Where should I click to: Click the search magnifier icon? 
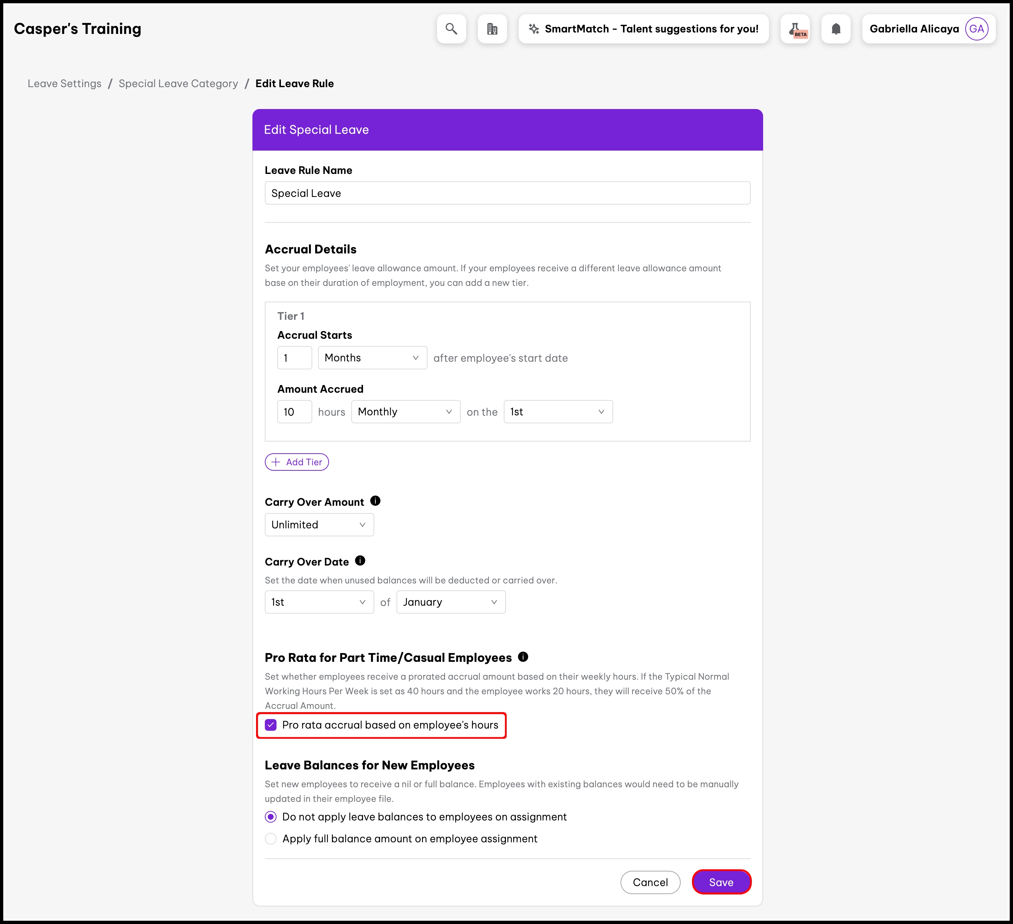(451, 29)
